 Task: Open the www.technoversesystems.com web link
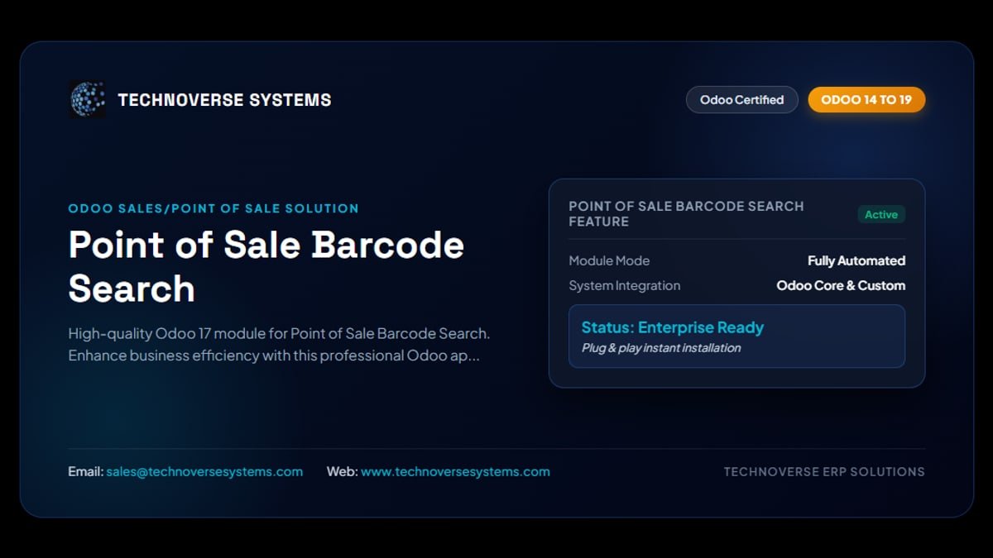point(455,471)
